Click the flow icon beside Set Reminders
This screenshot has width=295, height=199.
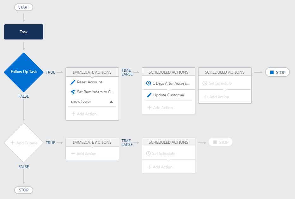73,92
